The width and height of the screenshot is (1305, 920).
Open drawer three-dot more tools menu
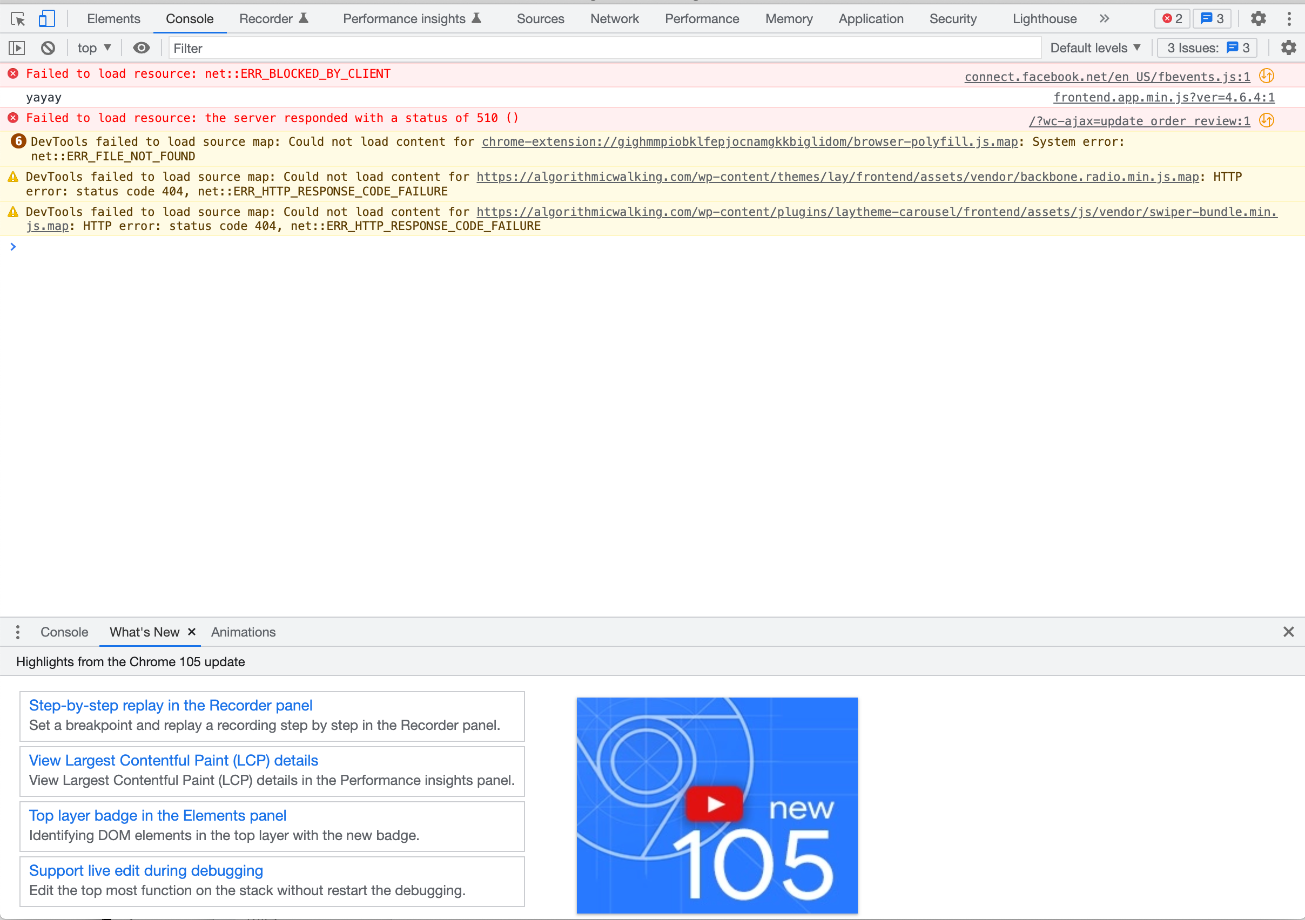[x=18, y=632]
